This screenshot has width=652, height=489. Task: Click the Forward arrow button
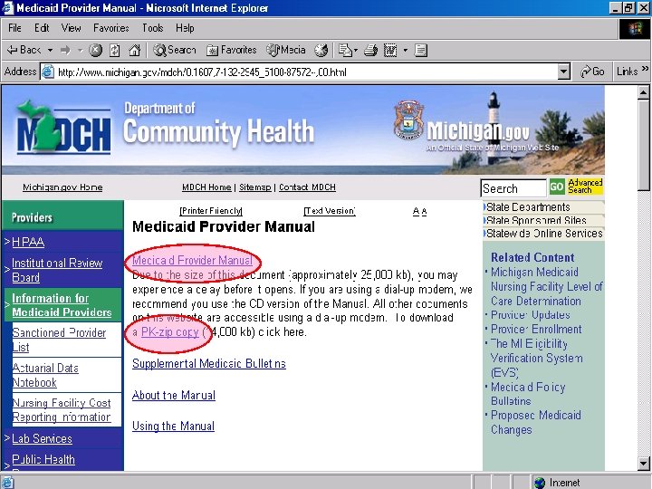[65, 51]
